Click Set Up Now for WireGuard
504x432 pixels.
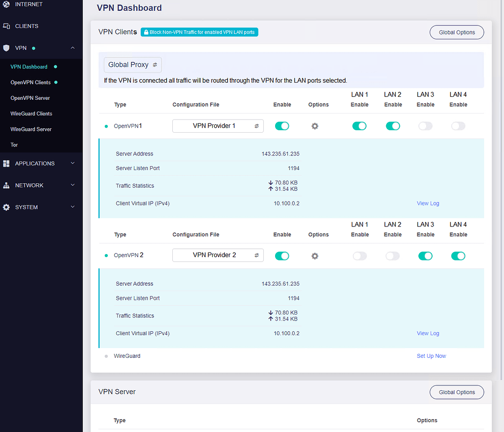pos(431,355)
